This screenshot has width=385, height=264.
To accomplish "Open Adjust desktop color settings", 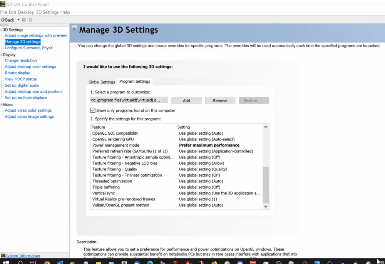I will coord(30,67).
